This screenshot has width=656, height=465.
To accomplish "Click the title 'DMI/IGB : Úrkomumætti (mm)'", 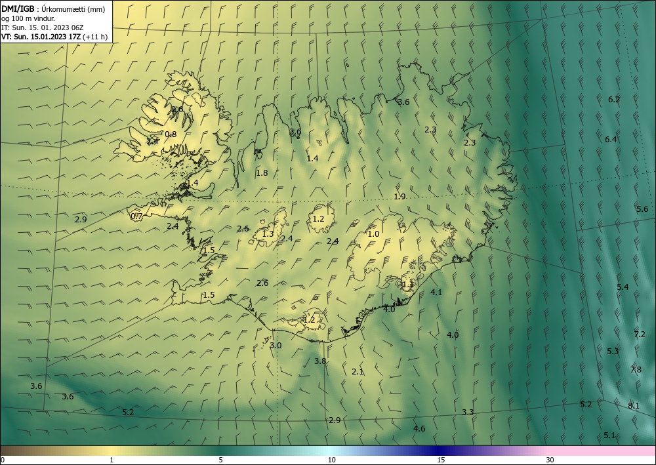I will [x=53, y=9].
